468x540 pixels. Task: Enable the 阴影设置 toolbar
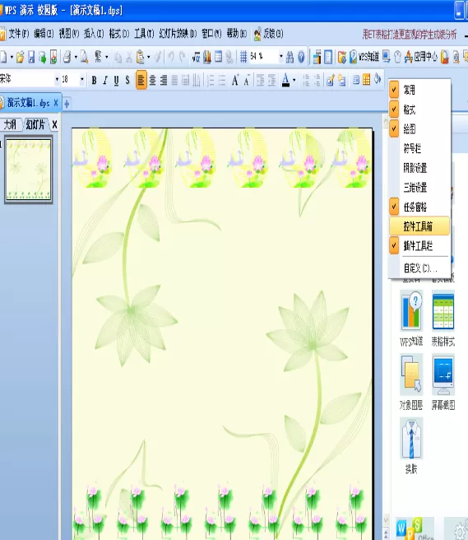coord(419,168)
